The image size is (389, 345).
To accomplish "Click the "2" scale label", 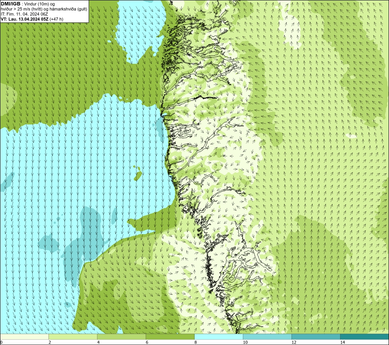I will click(x=50, y=342).
